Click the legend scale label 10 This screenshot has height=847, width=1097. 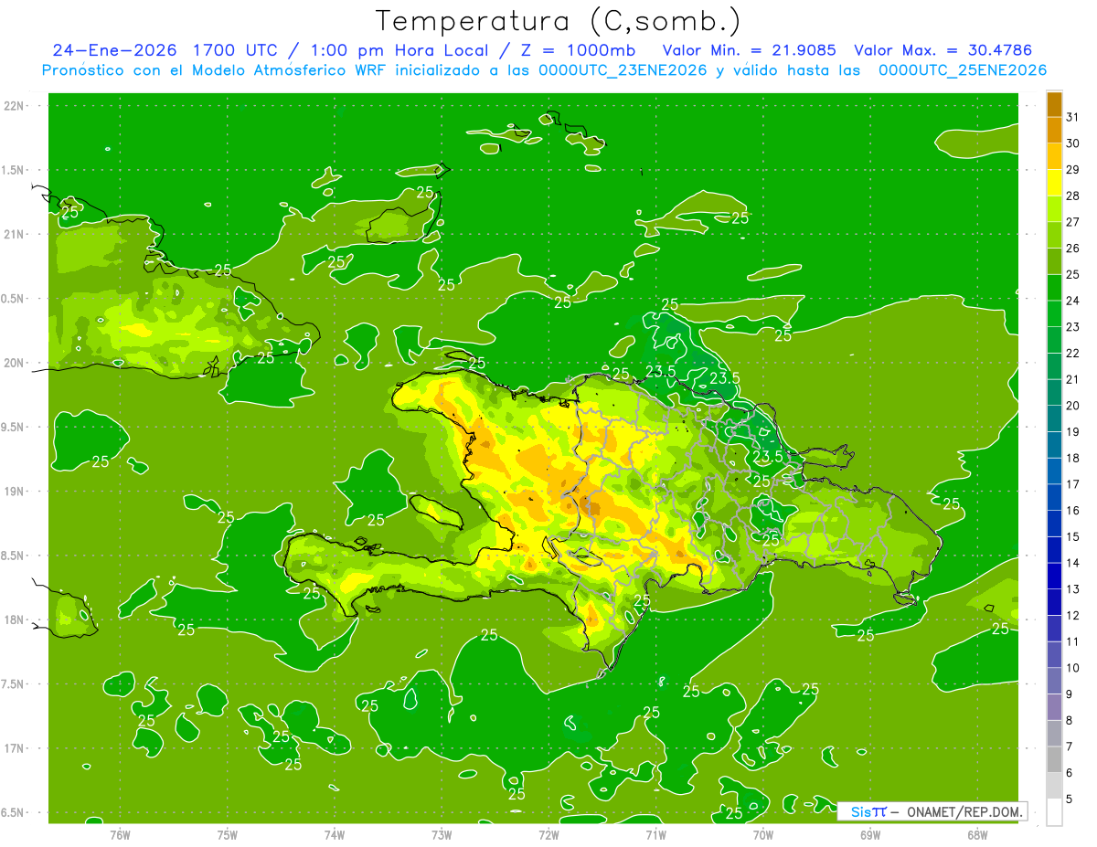[1073, 668]
